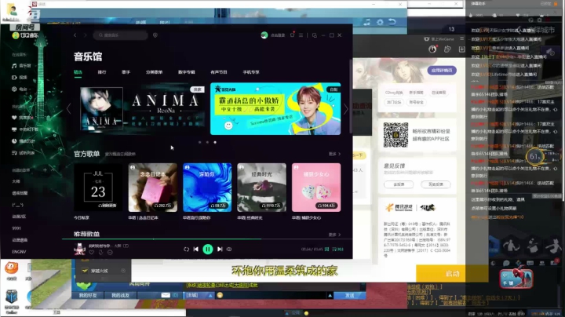Expand 更多 next to 推荐歌单
This screenshot has width=565, height=317.
coord(334,235)
